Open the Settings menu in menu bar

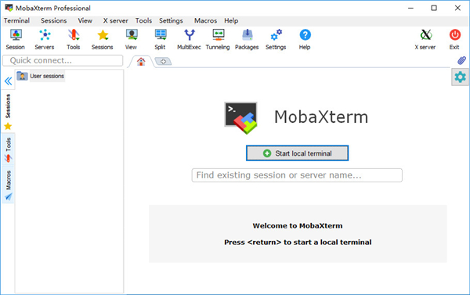pos(171,20)
